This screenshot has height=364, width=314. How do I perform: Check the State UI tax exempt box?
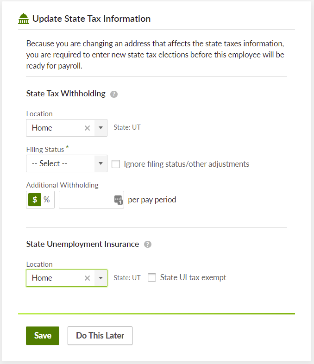pos(152,278)
